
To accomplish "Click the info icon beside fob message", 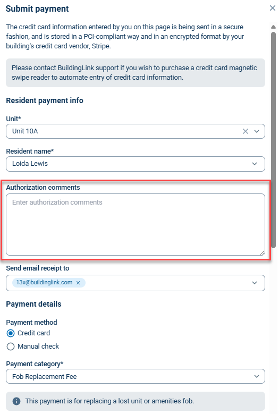I will point(16,401).
